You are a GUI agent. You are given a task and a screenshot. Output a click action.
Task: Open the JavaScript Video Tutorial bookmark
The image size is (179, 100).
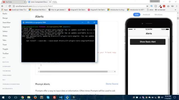tap(18, 10)
